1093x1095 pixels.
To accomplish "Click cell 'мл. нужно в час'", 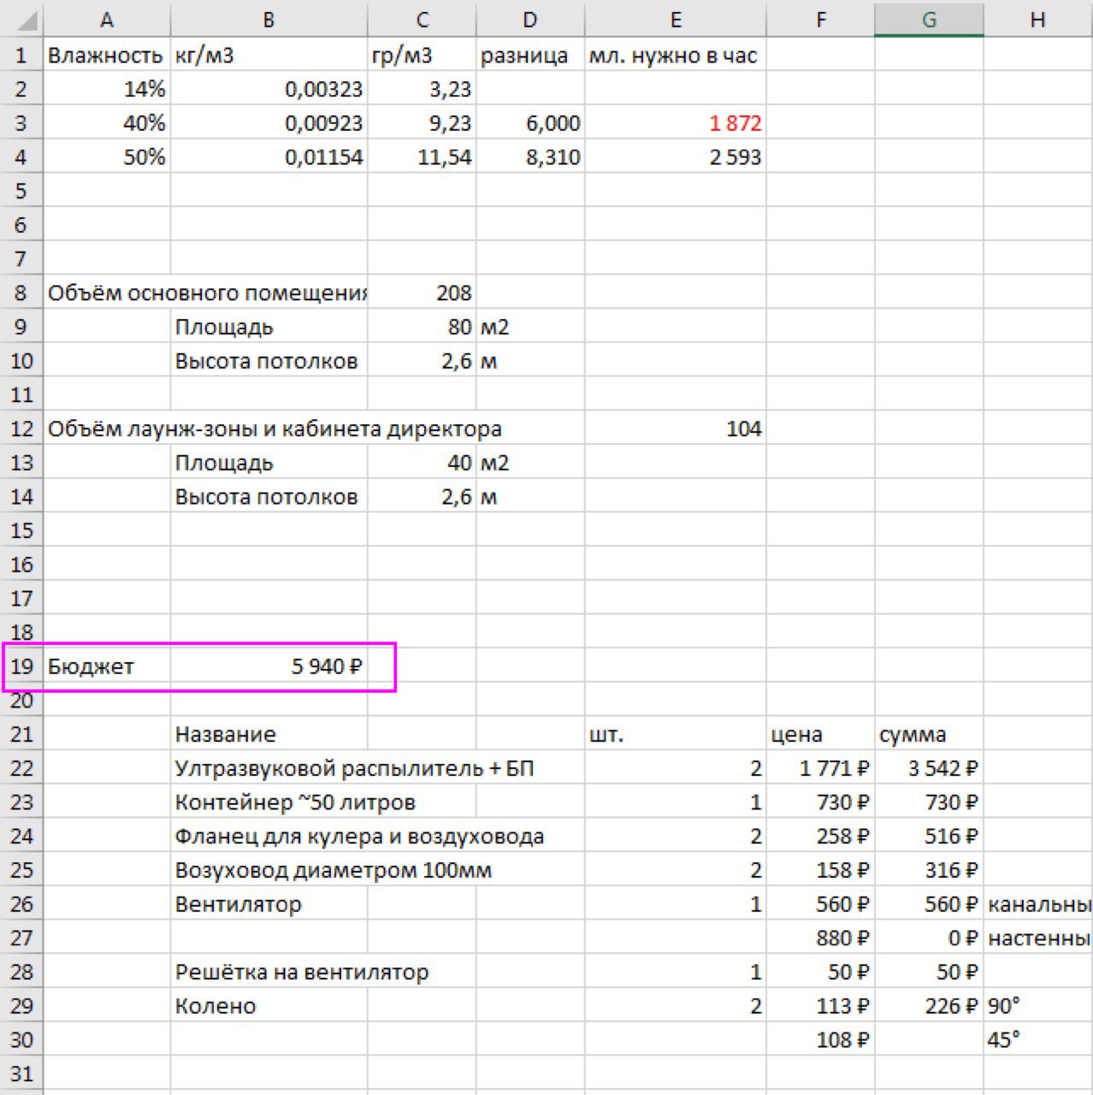I will point(675,56).
